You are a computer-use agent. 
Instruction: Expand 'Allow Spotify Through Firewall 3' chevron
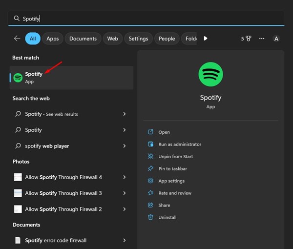coord(125,193)
